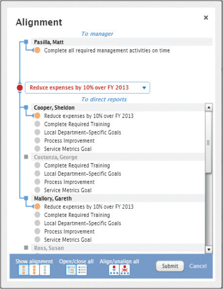Viewport: 223px width, 289px height.
Task: Open all employee trees icon
Action: click(71, 270)
